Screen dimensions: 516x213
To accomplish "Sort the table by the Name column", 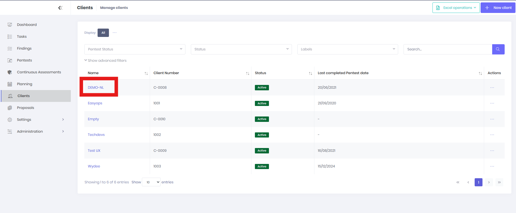I will pos(146,73).
